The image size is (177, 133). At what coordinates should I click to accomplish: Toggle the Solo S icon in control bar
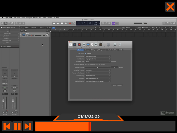(x=109, y=23)
